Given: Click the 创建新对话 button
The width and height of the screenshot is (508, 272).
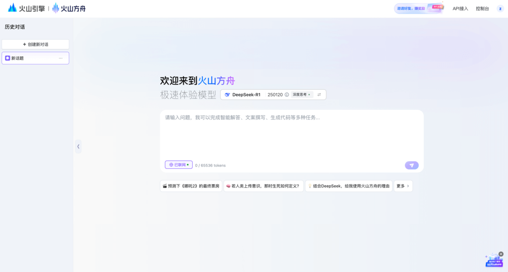Looking at the screenshot, I should 35,44.
